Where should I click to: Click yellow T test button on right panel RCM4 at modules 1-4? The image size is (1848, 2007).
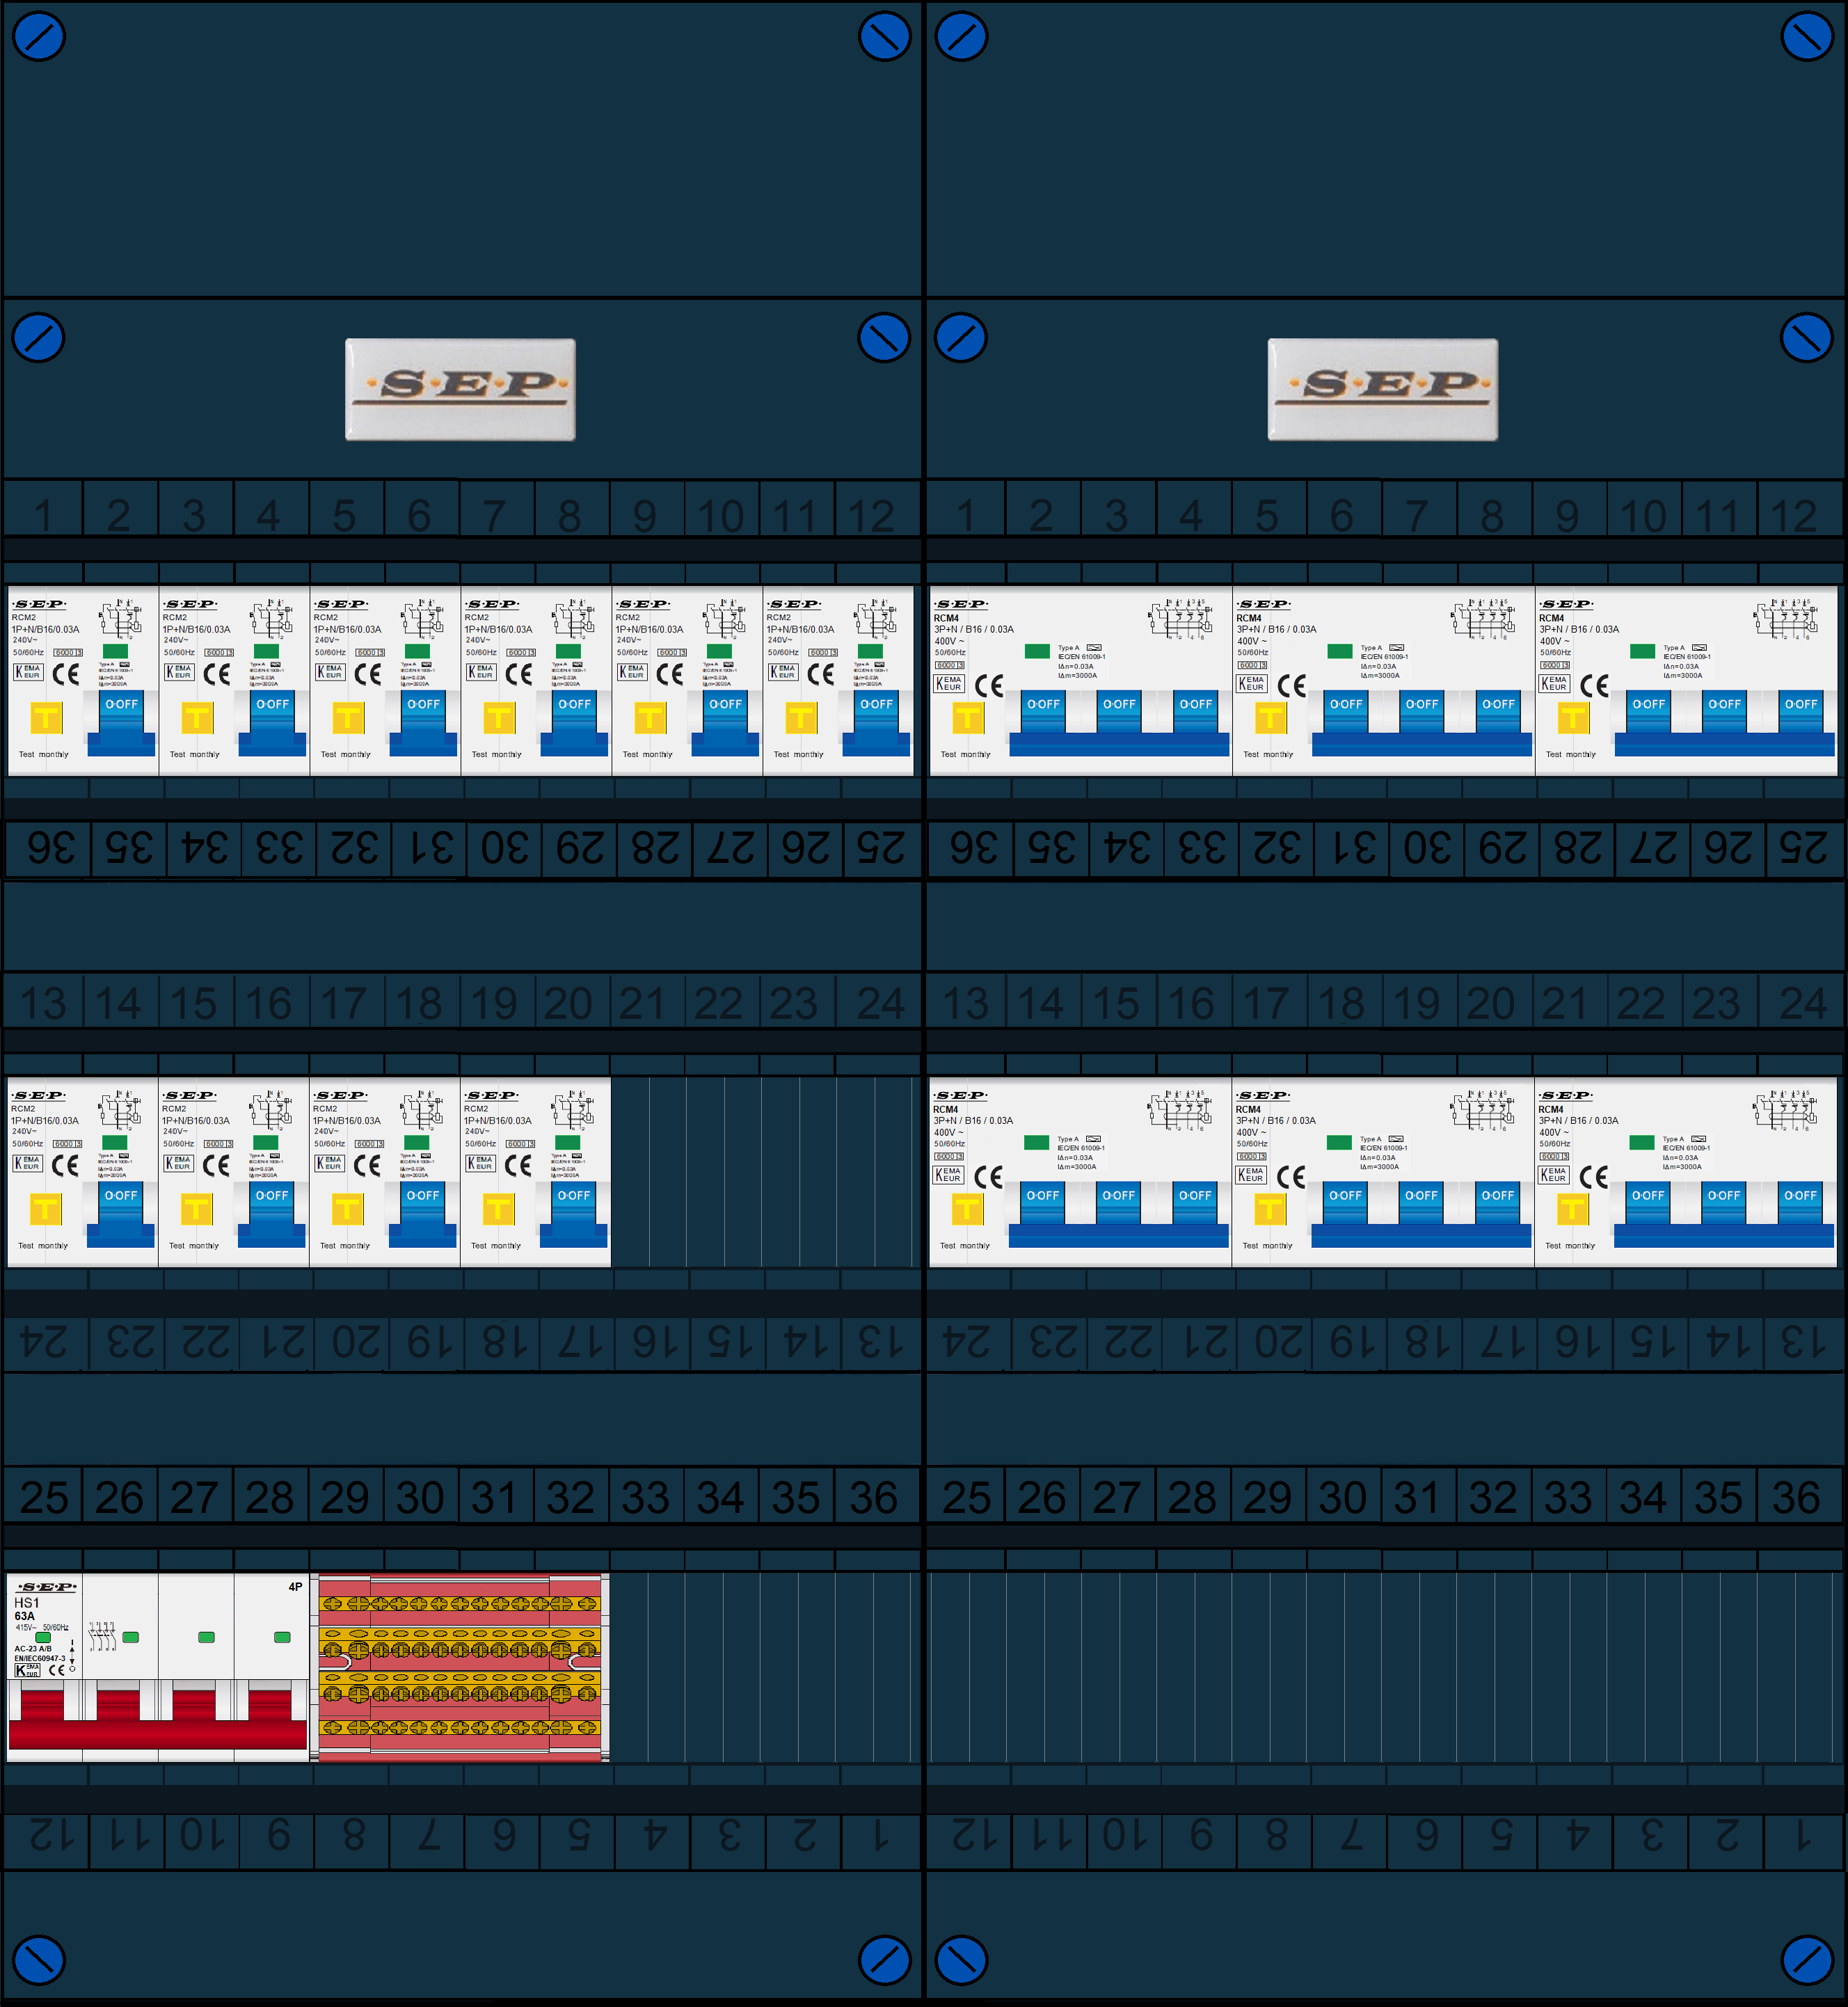click(x=968, y=718)
